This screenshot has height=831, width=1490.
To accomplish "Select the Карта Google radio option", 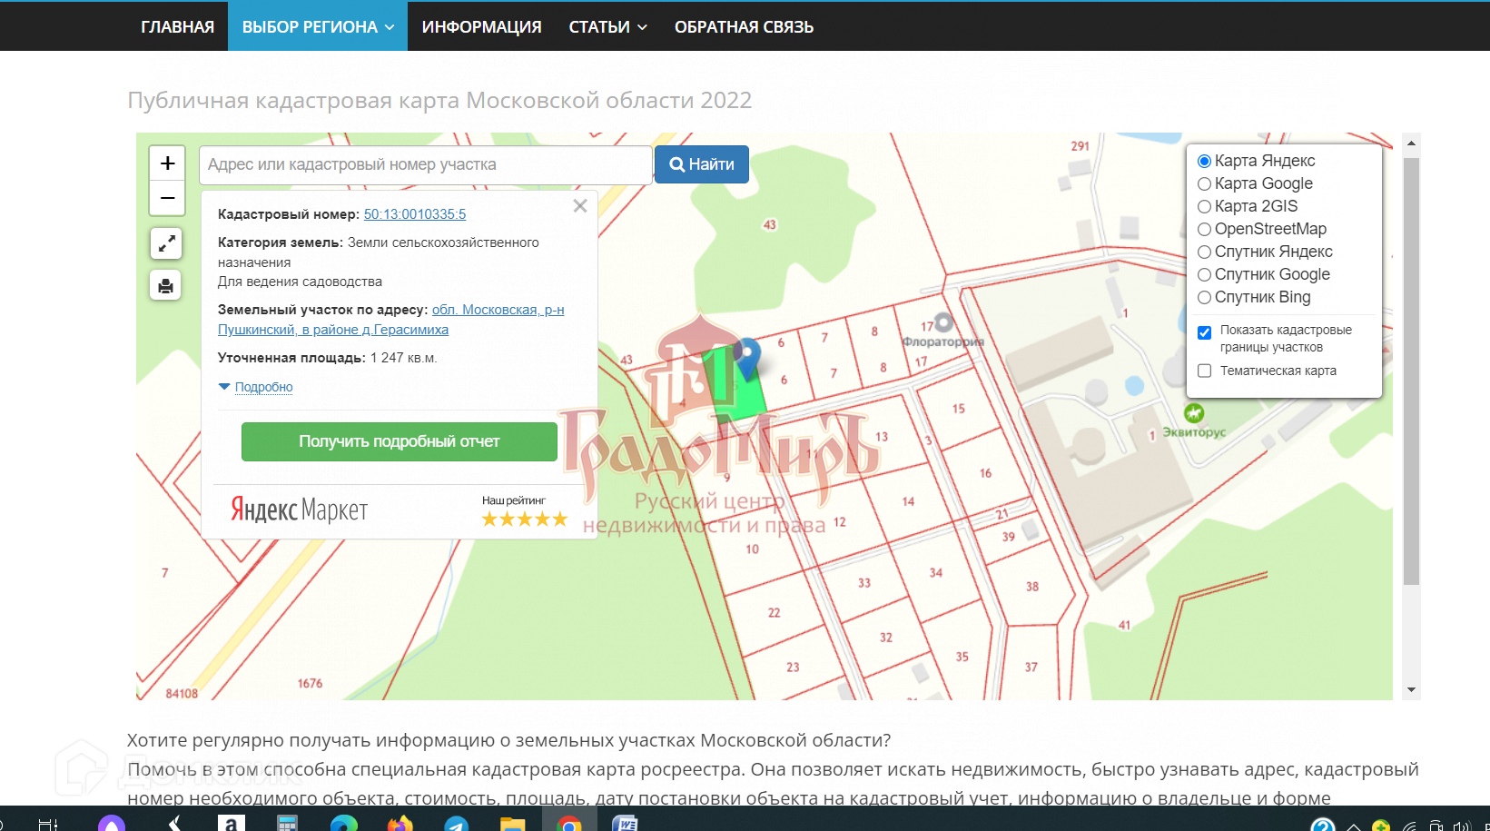I will click(1205, 183).
